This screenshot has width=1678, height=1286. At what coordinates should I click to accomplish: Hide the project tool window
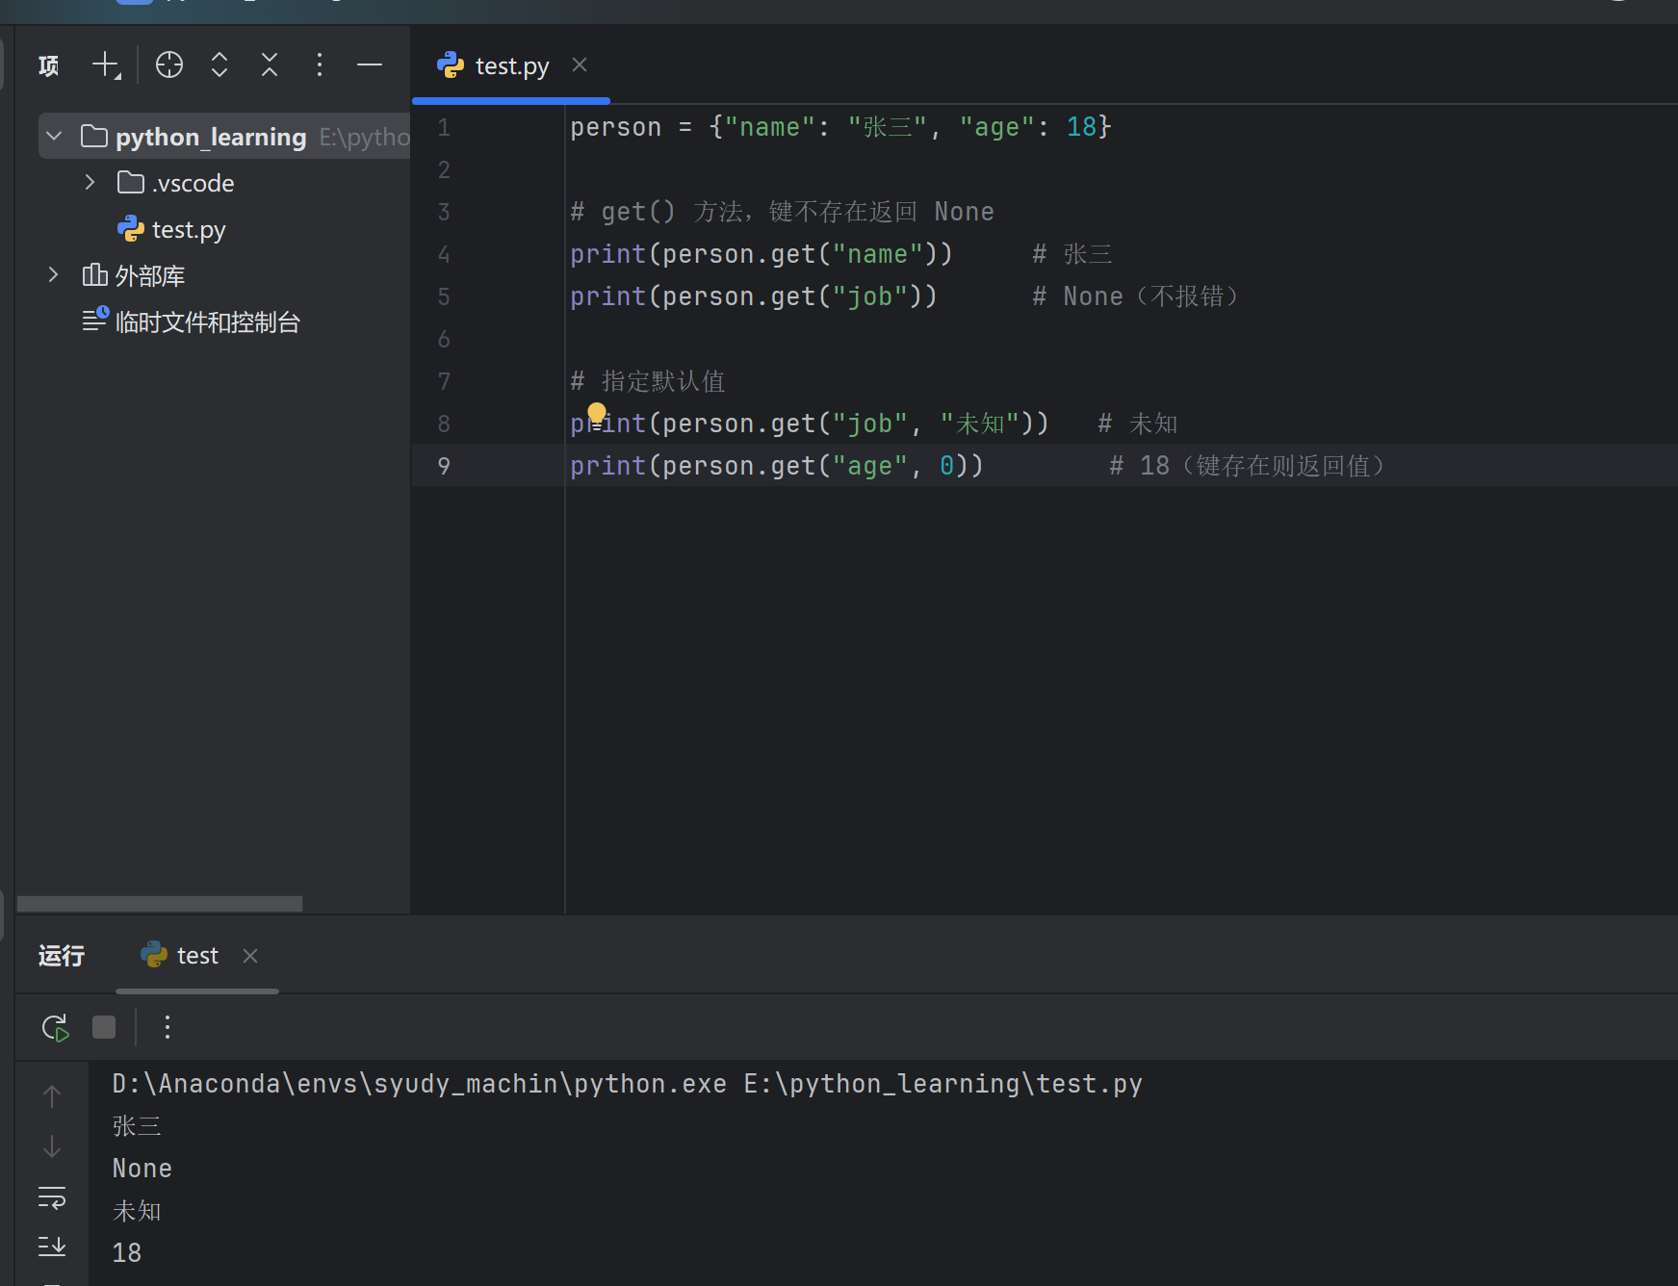(x=370, y=65)
